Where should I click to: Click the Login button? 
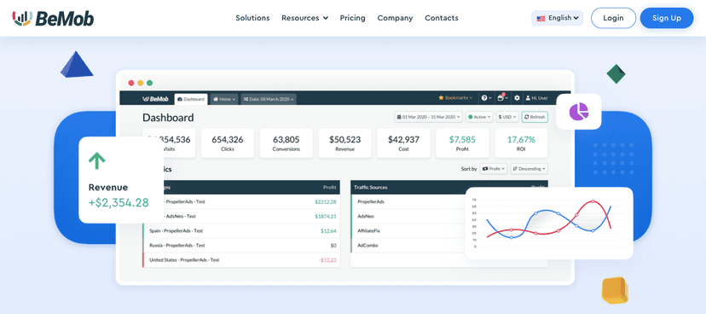click(x=613, y=18)
